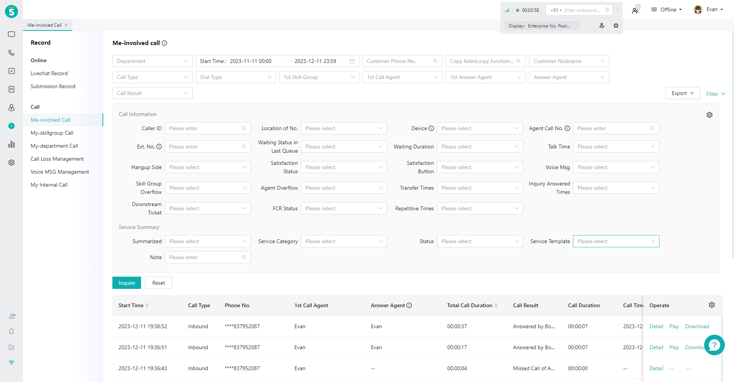Download recording of the 19:38:52 call
This screenshot has width=734, height=382.
(697, 326)
